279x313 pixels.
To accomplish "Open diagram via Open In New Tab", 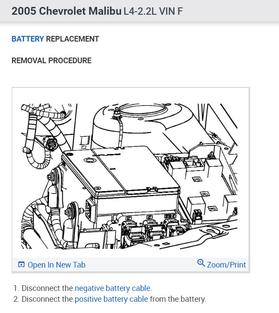I will pos(56,265).
